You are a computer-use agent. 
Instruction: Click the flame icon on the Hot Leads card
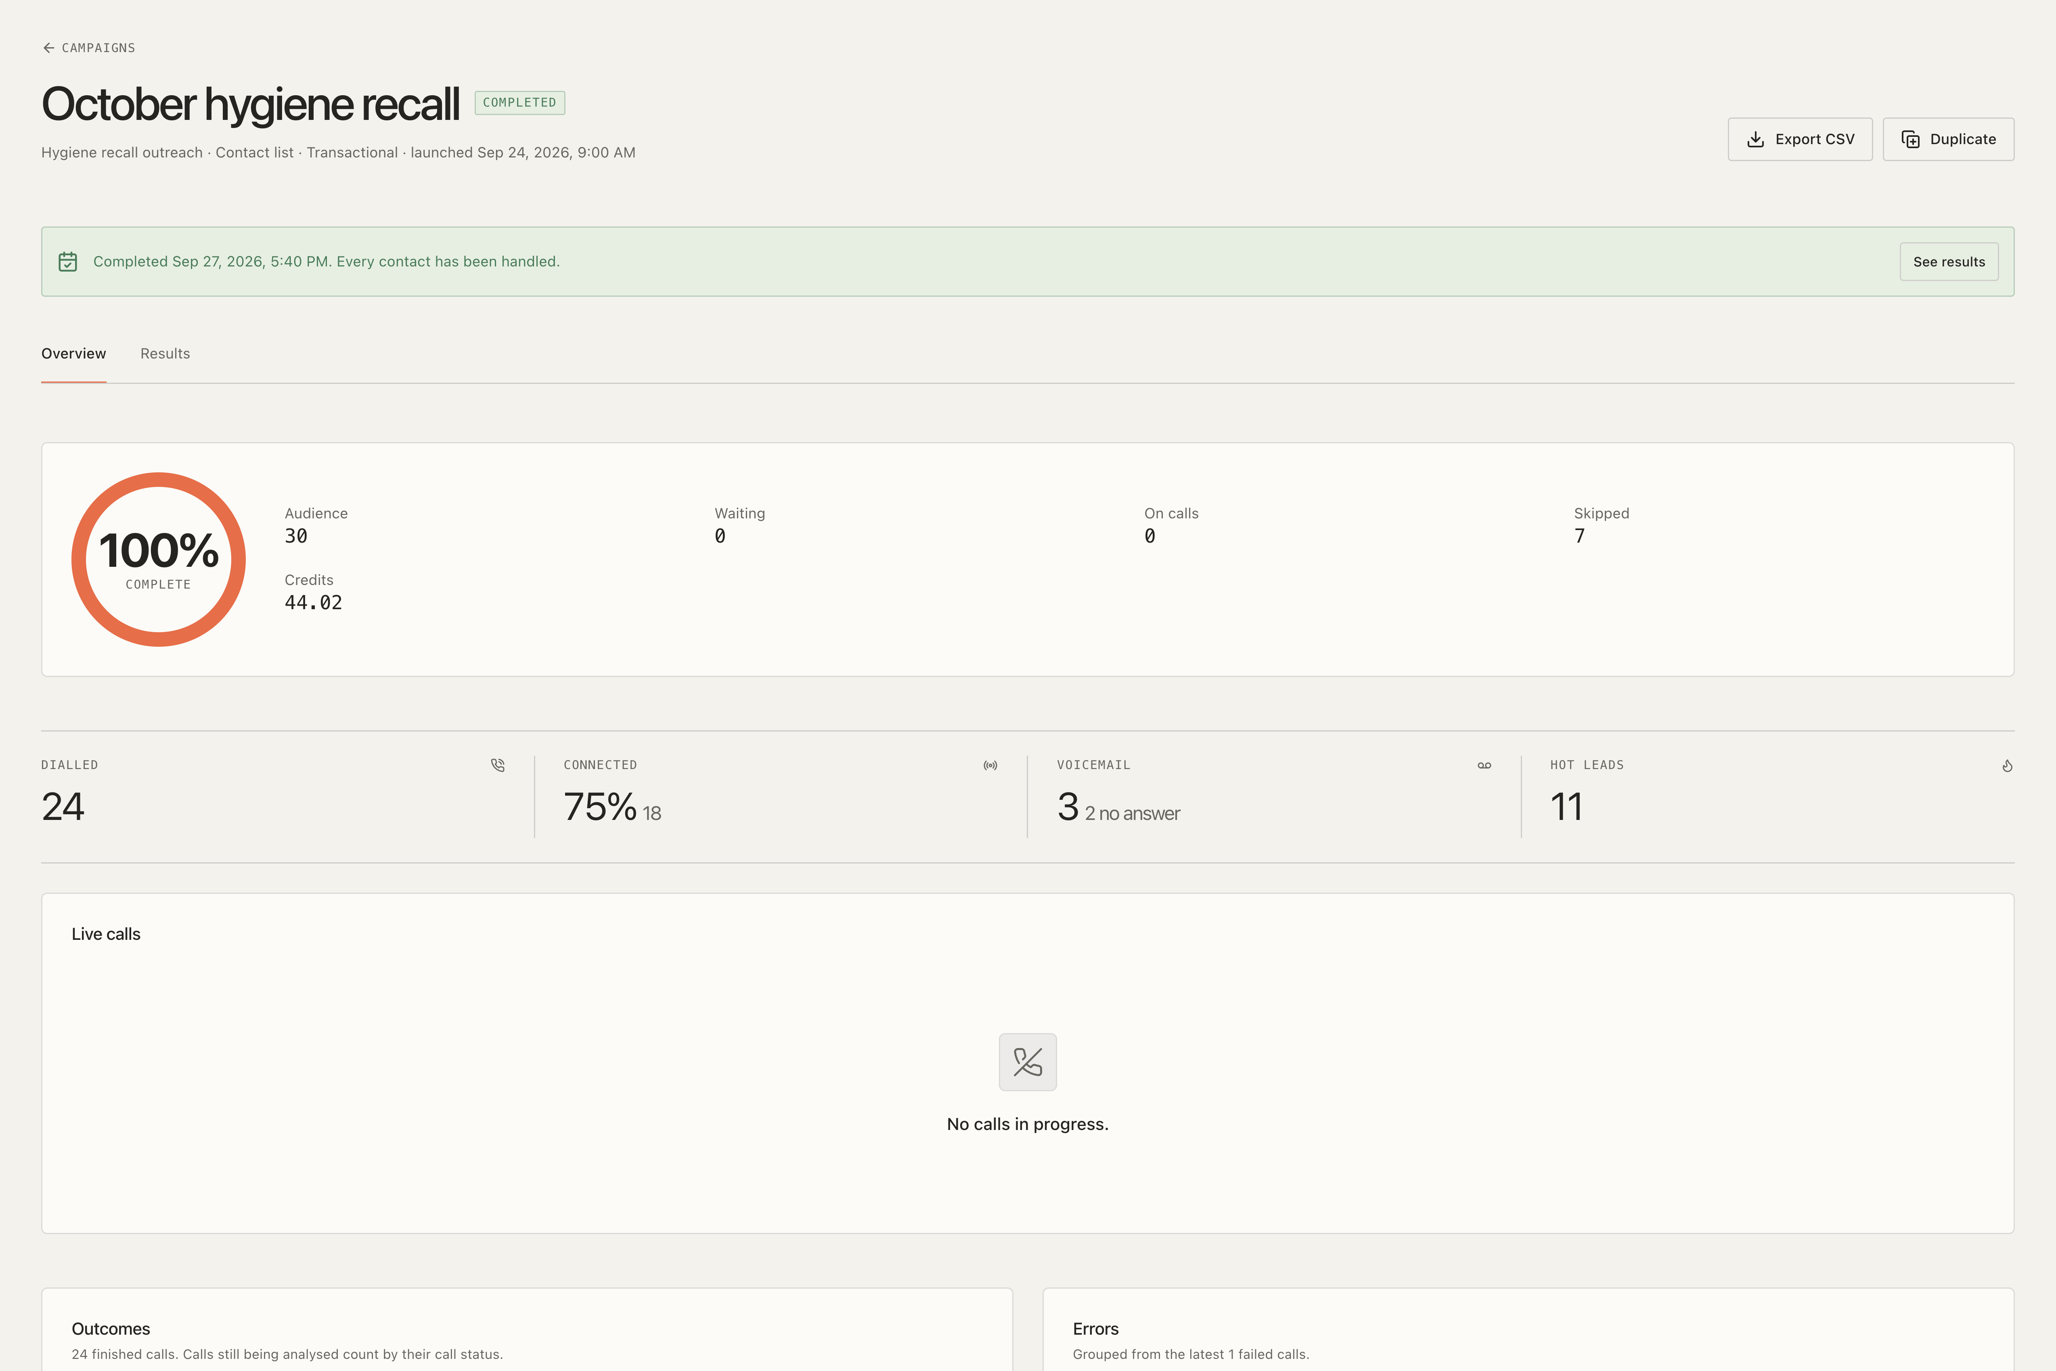pos(2007,765)
